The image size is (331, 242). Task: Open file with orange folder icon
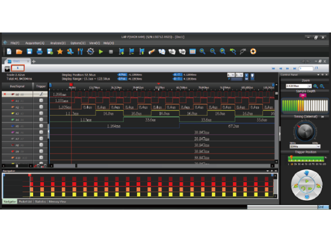pos(19,52)
